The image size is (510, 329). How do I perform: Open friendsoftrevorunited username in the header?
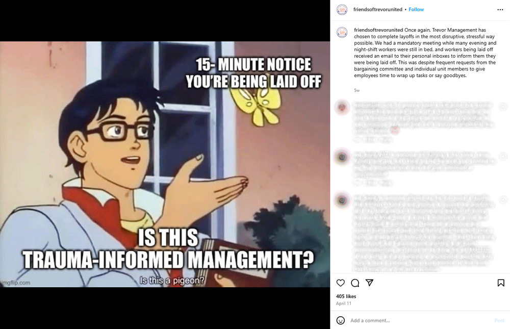click(377, 10)
